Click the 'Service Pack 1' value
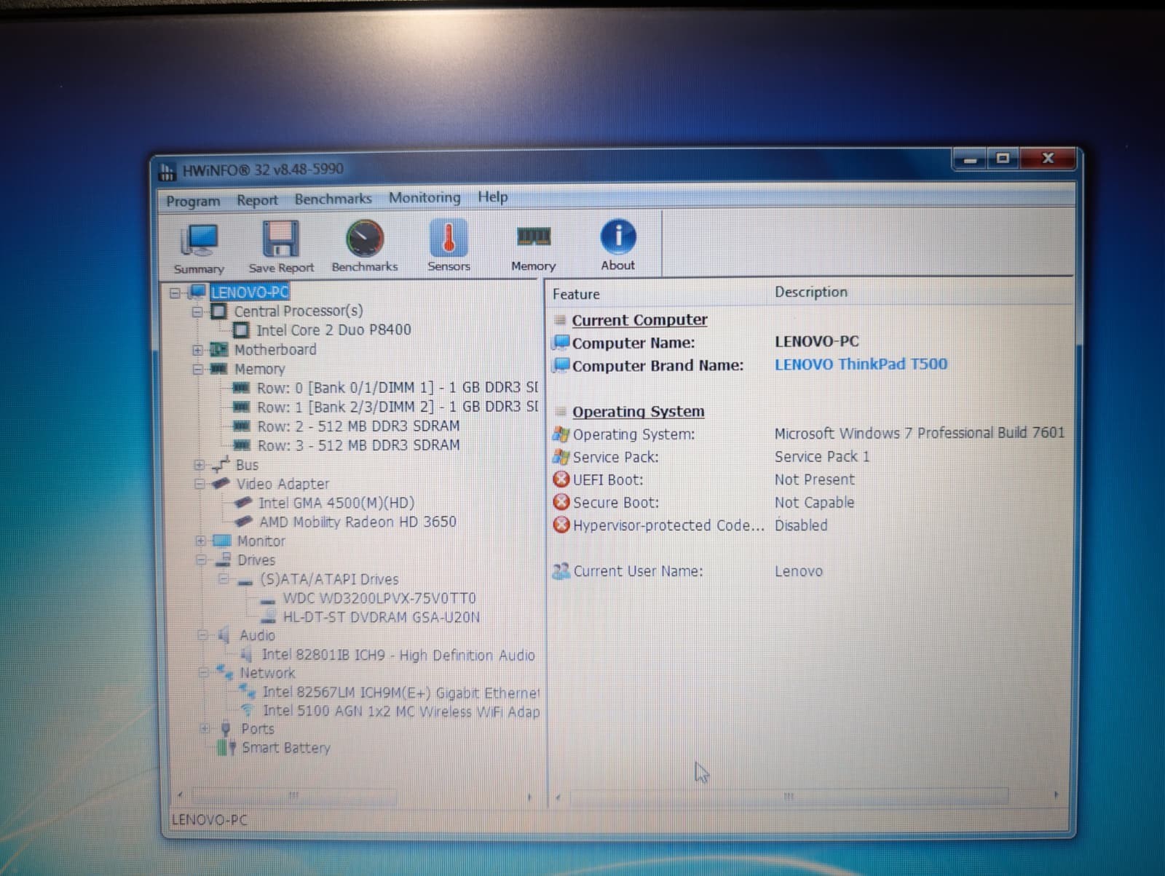 pyautogui.click(x=821, y=456)
